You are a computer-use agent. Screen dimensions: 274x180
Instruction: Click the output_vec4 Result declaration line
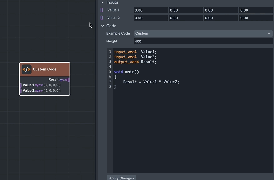coord(135,62)
